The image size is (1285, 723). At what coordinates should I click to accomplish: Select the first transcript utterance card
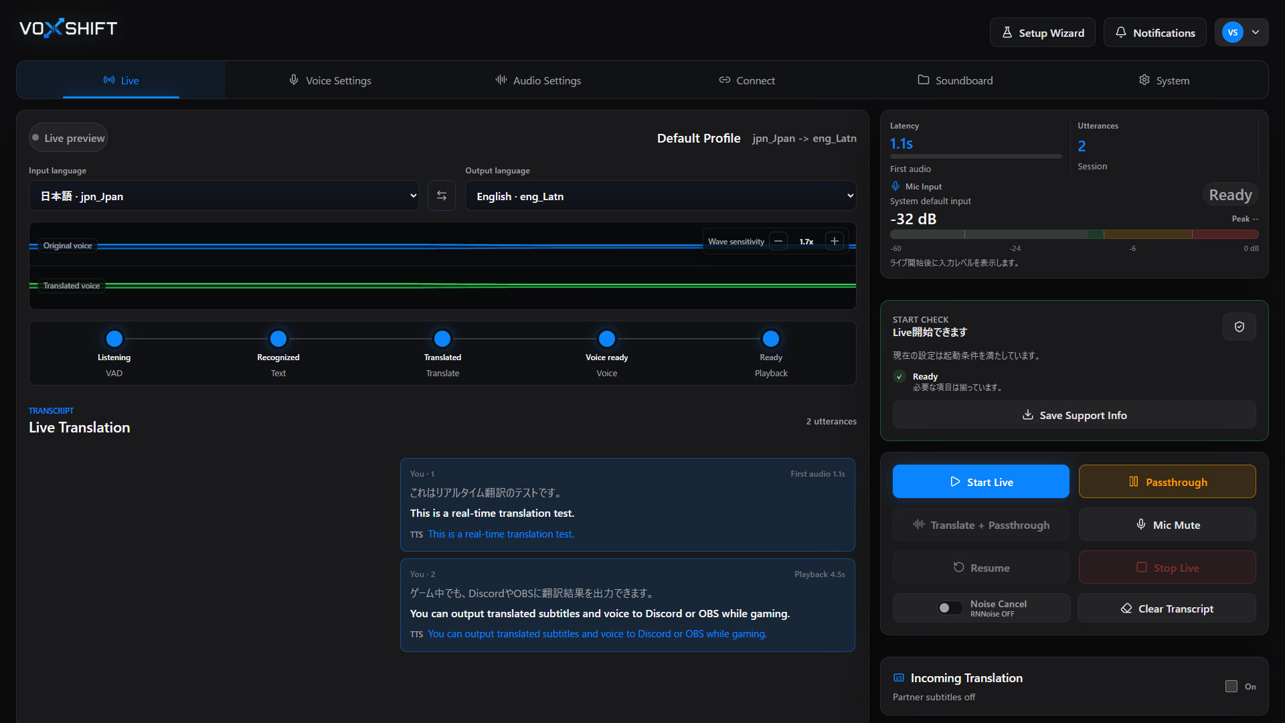(x=628, y=505)
